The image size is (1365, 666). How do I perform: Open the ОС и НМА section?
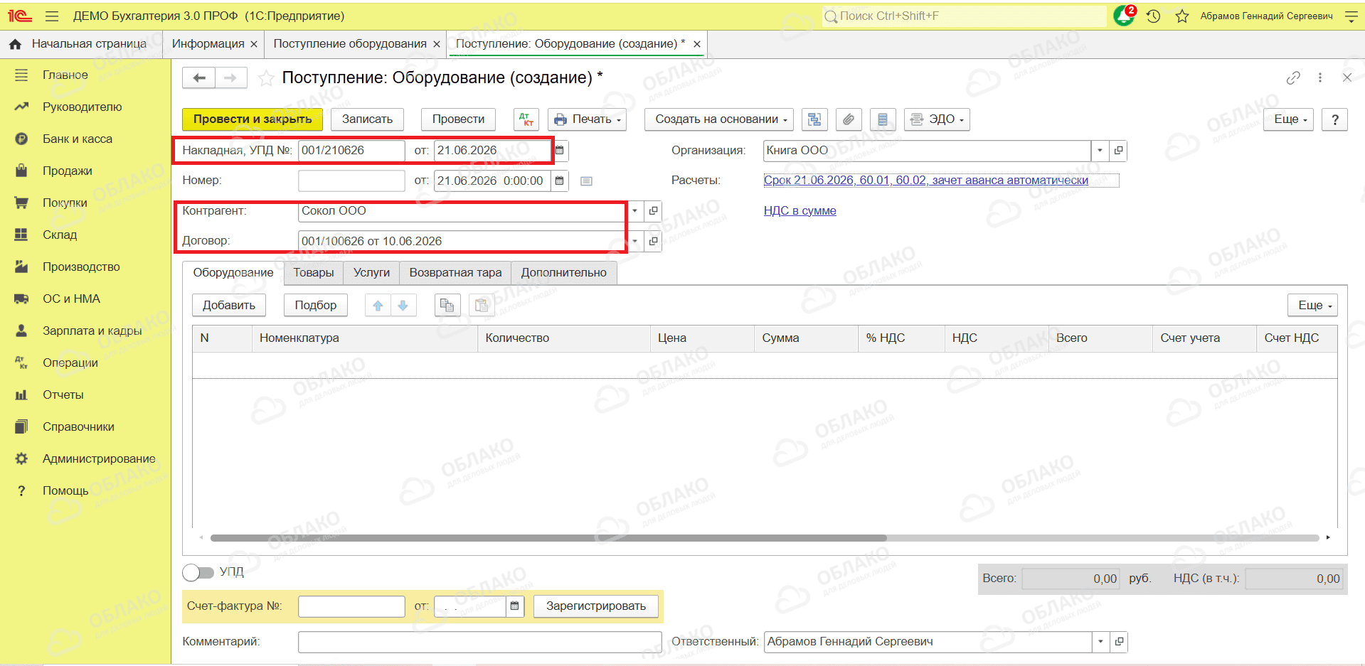(x=71, y=299)
